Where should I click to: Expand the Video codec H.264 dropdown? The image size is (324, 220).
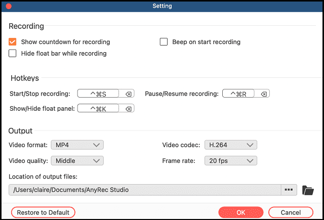coord(231,145)
